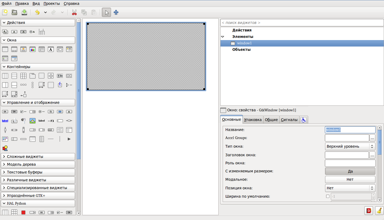Open the 'Позиция окна' dropdown
The height and width of the screenshot is (220, 384).
350,188
